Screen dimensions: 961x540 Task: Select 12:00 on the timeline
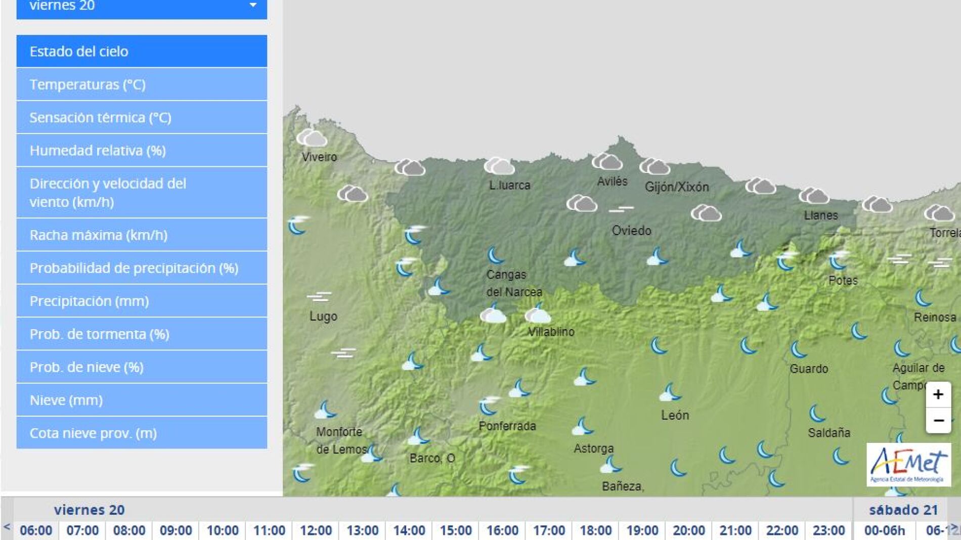[316, 530]
